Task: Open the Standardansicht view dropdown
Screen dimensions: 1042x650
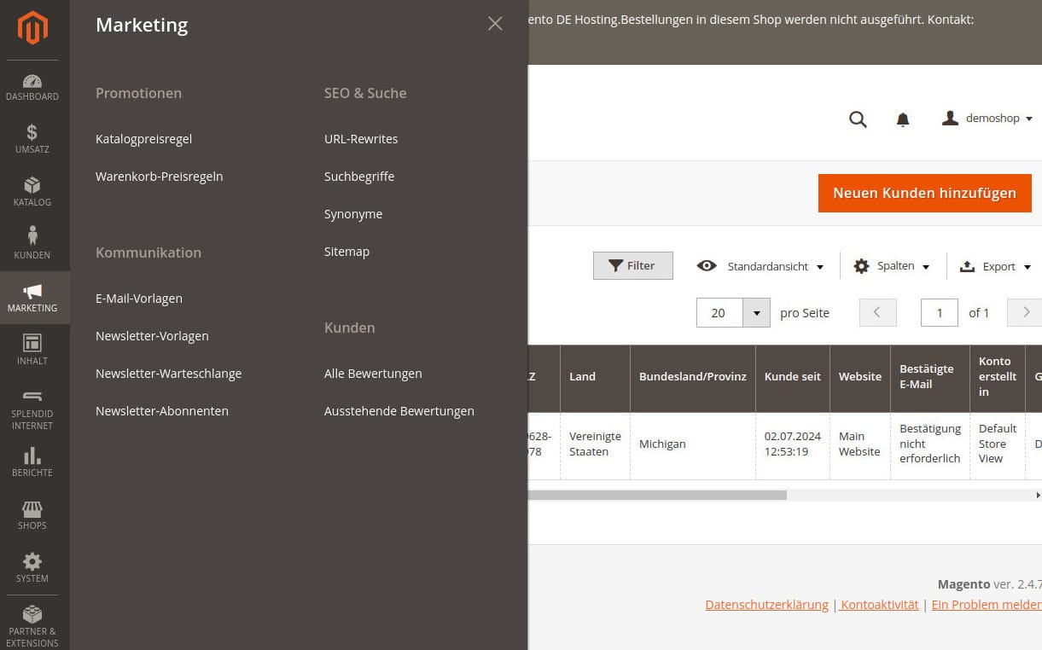Action: [x=760, y=266]
